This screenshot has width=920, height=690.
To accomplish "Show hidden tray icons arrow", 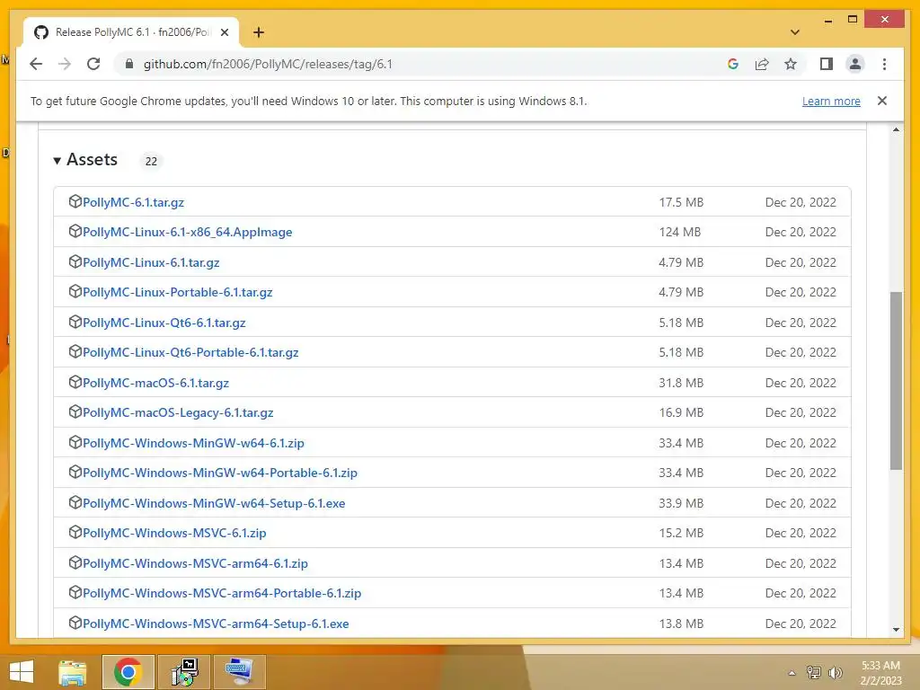I will click(x=792, y=673).
